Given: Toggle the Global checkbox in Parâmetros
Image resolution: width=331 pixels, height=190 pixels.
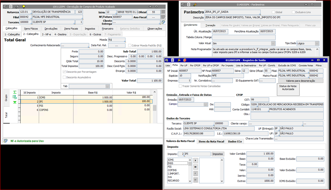Looking at the screenshot, I should coord(273,12).
